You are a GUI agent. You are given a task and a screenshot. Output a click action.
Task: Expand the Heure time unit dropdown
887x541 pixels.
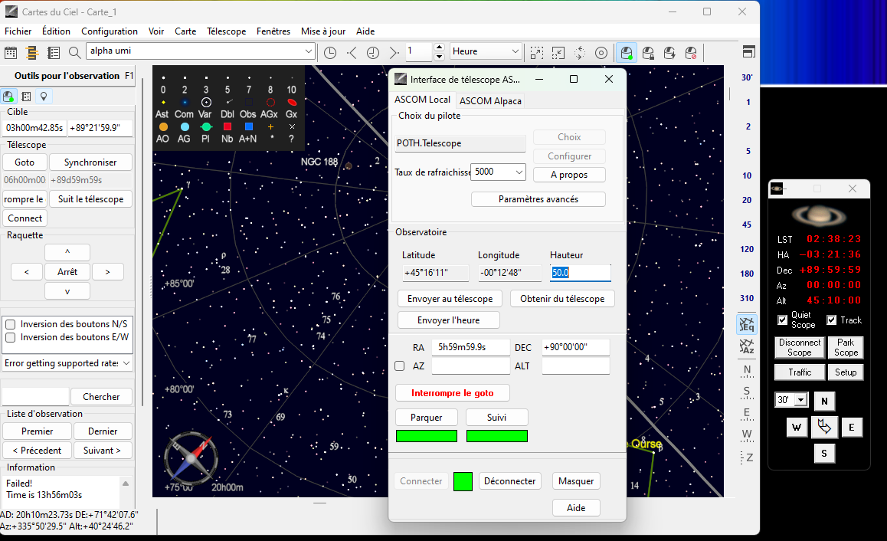pyautogui.click(x=515, y=51)
